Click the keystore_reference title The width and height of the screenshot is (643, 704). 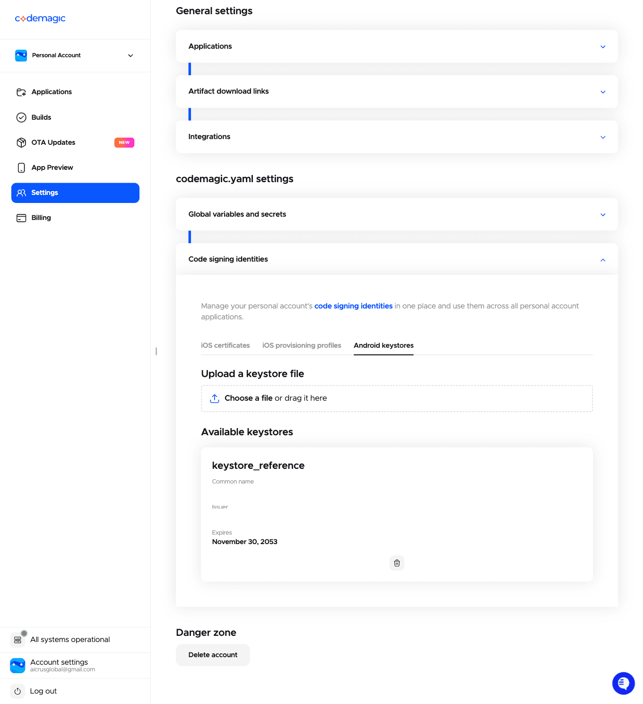258,466
